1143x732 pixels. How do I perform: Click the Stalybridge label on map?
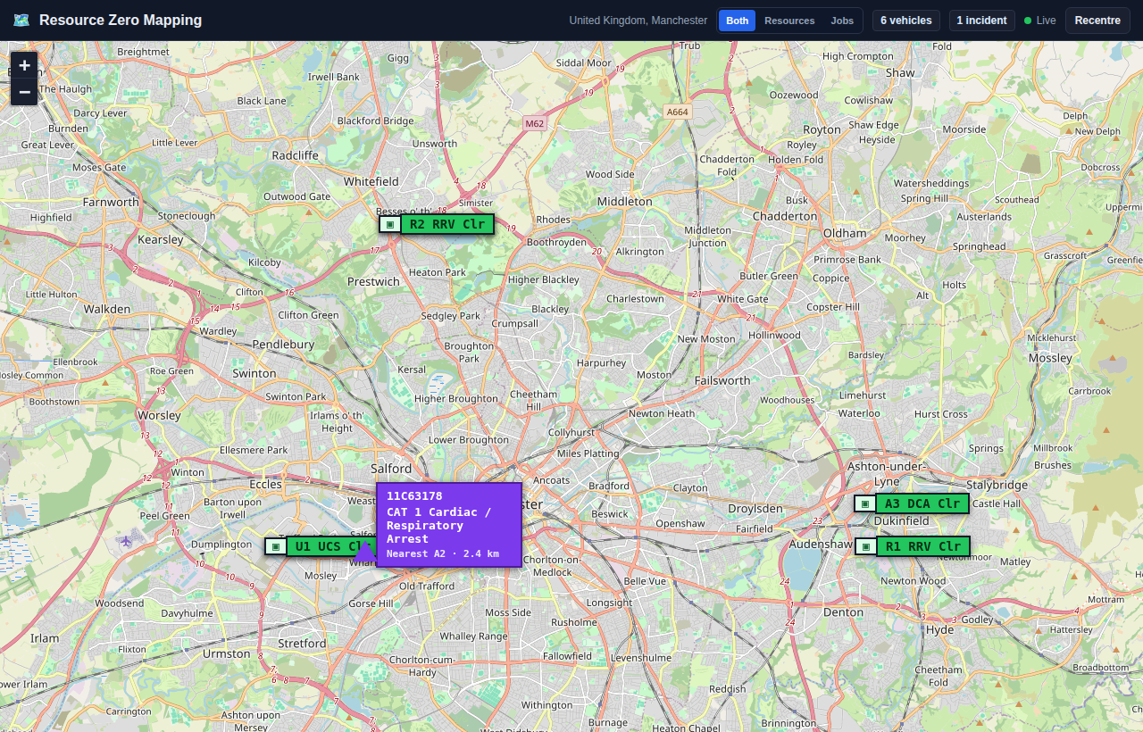point(997,486)
